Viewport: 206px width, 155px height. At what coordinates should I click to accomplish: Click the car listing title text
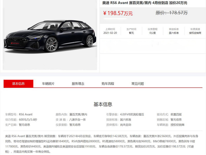[145, 3]
